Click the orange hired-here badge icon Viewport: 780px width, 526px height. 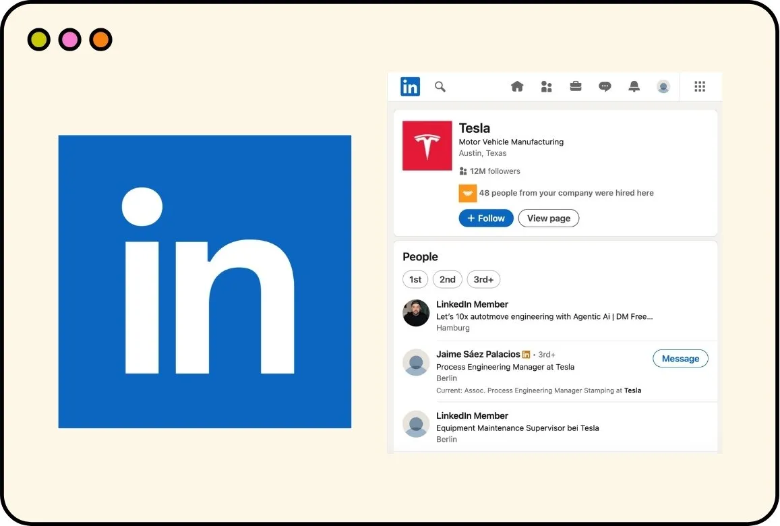click(x=468, y=193)
